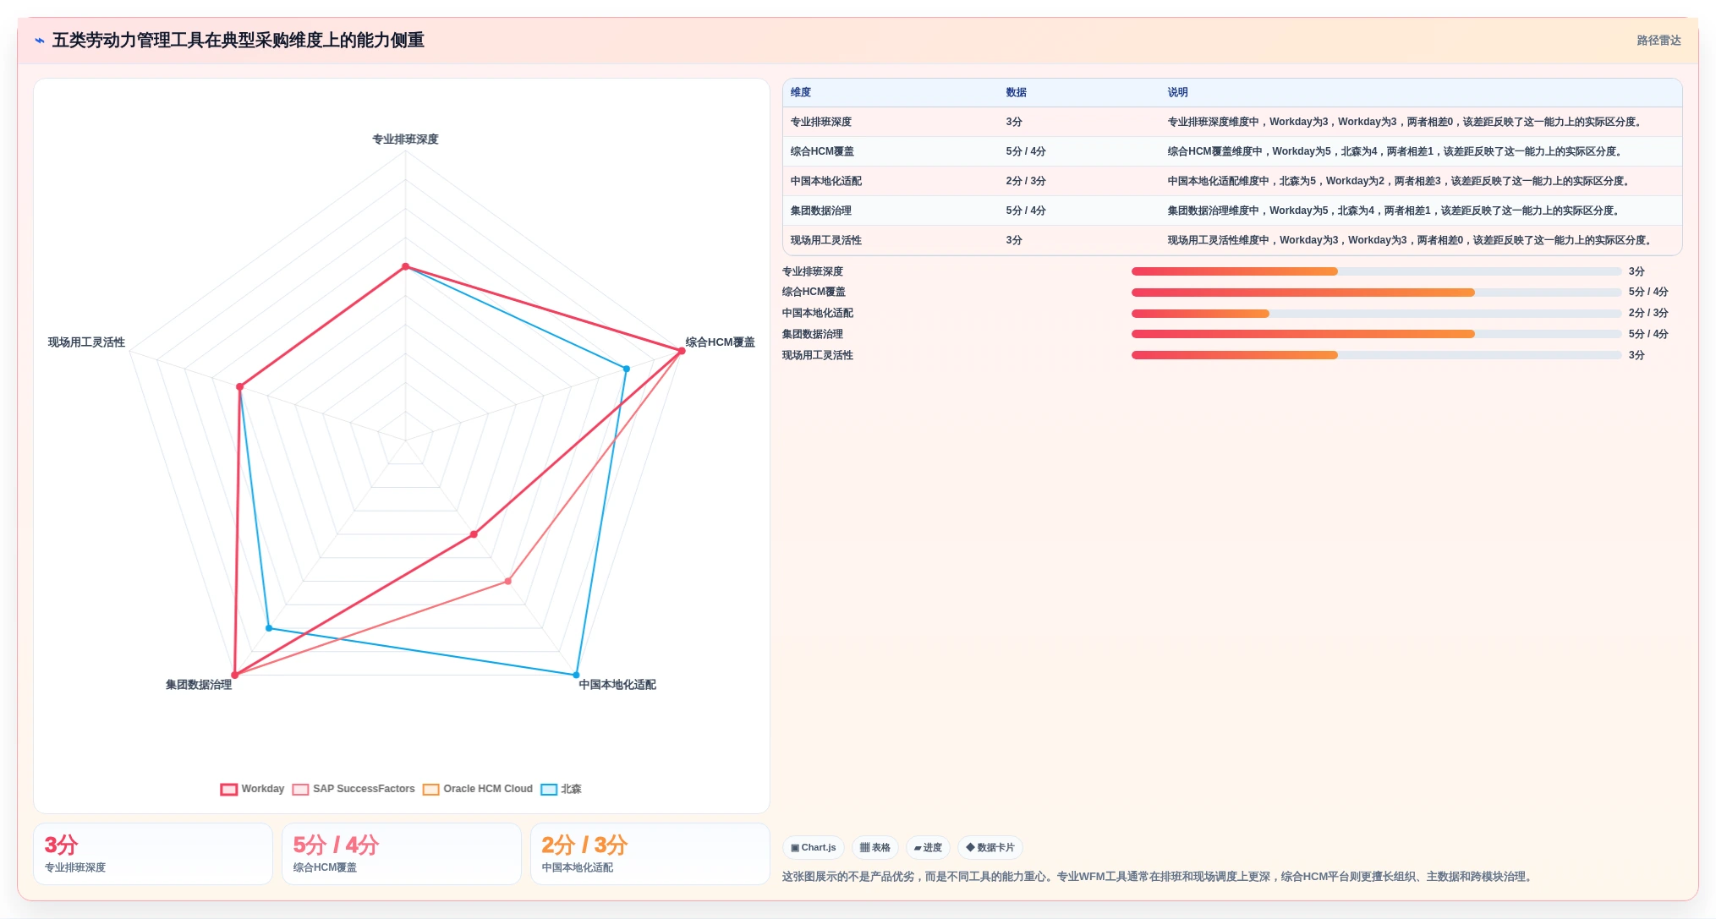Click the 中国本地化适配 progress bar
Screen dimensions: 1716x919
(1376, 314)
